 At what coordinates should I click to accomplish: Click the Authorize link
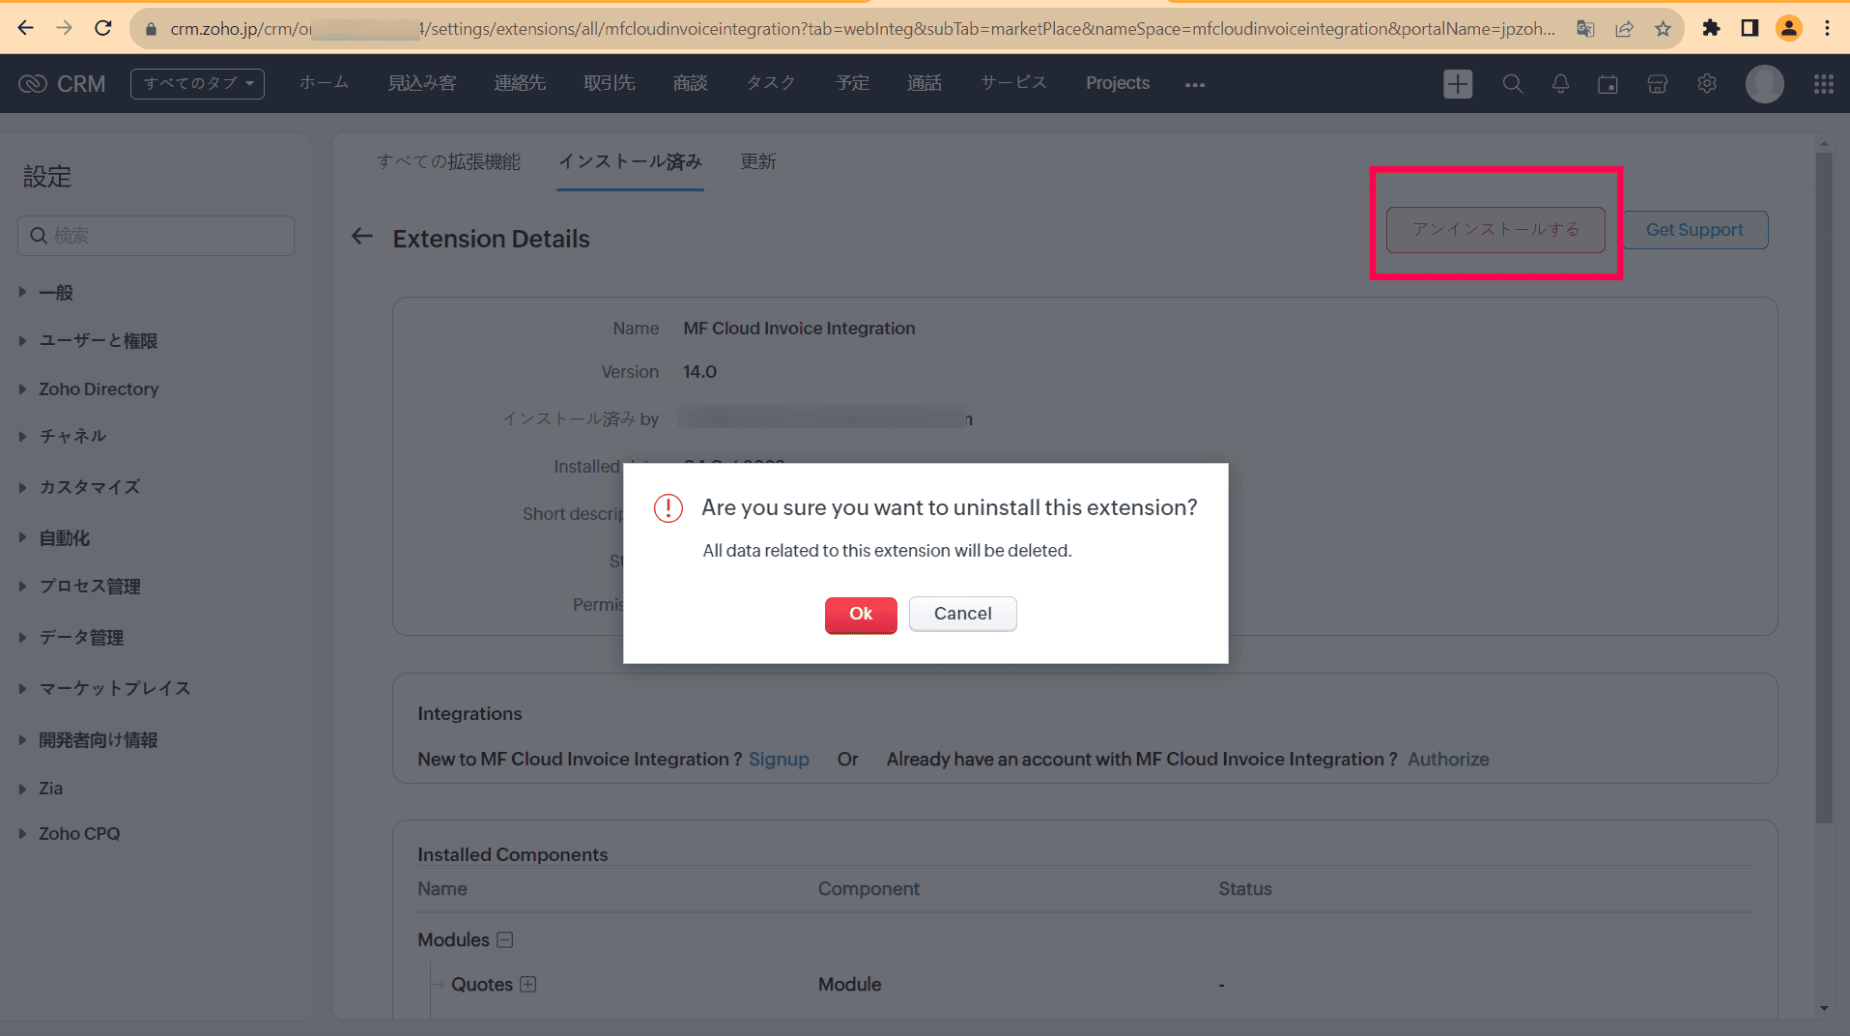click(1448, 760)
